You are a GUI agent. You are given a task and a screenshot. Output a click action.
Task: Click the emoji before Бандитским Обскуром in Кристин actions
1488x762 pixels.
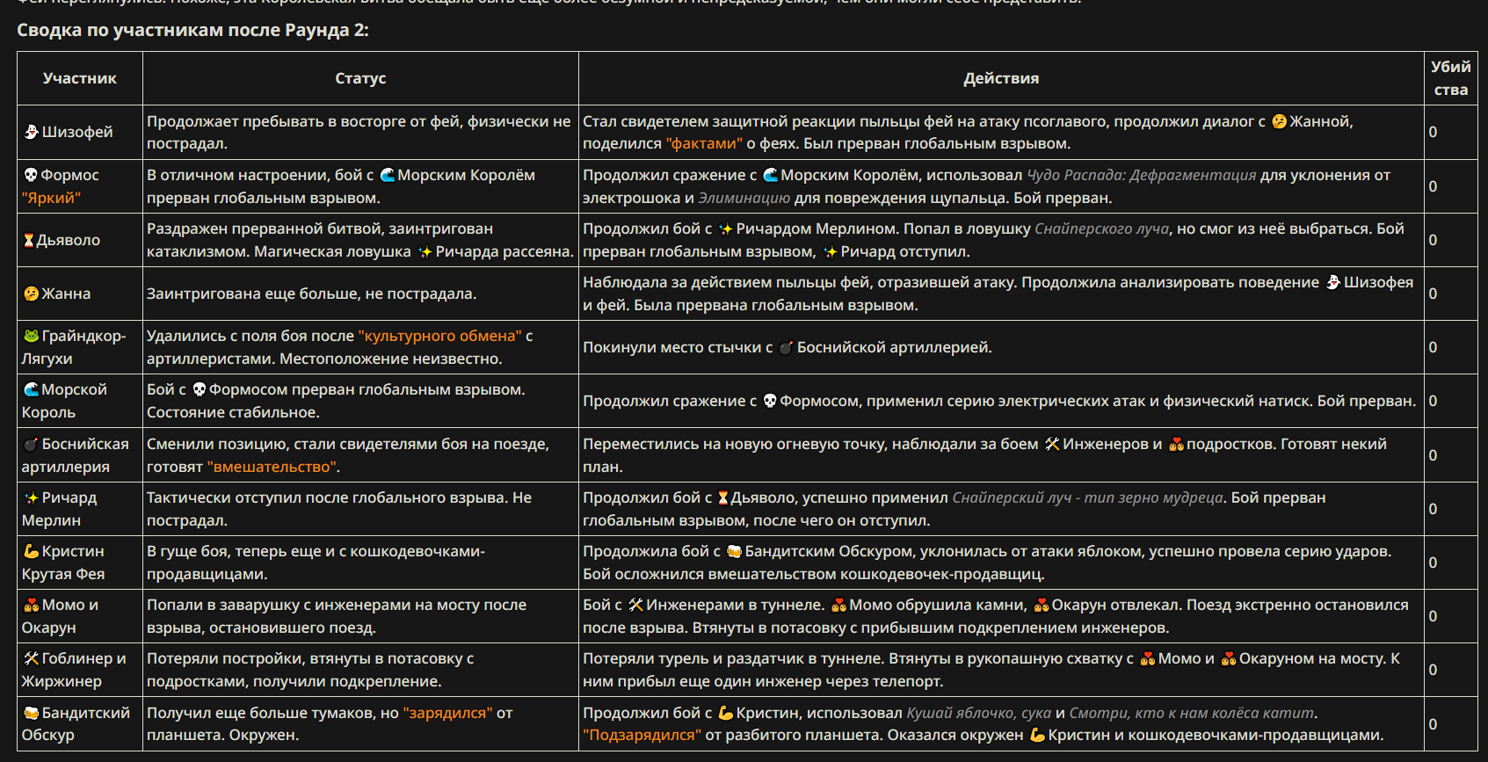[735, 551]
